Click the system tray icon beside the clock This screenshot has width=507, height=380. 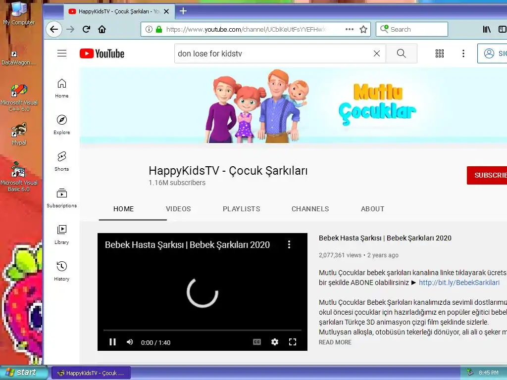[x=470, y=372]
